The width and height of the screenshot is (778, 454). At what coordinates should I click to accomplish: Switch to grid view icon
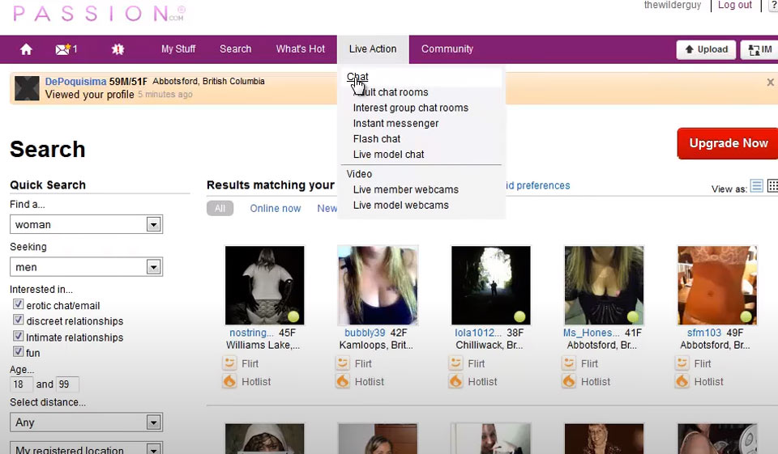click(772, 186)
